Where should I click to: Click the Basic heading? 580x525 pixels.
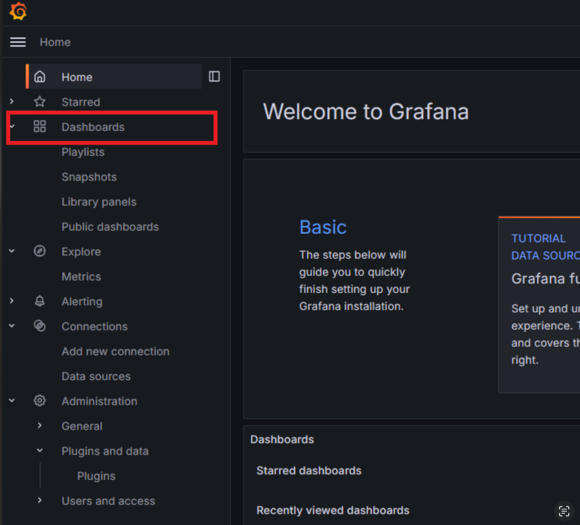[x=323, y=227]
